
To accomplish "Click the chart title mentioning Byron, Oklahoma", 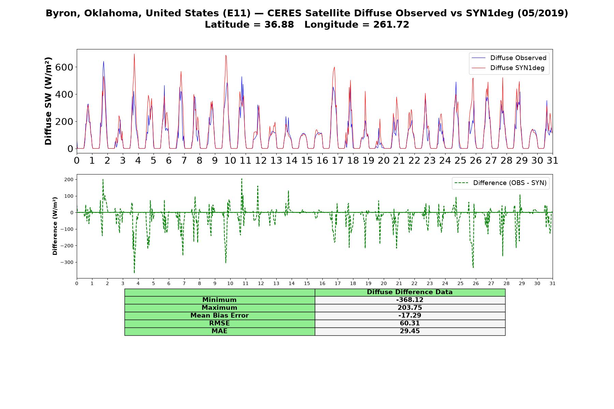I will click(307, 19).
